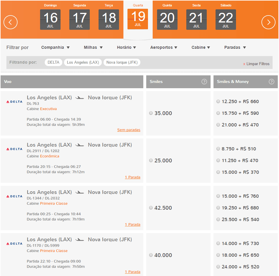
Task: Open Aeroportos filter dropdown
Action: (x=164, y=47)
